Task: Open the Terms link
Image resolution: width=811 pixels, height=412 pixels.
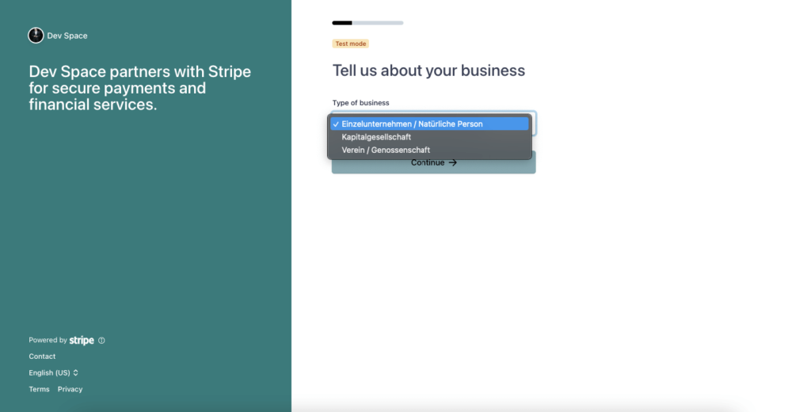Action: coord(40,389)
